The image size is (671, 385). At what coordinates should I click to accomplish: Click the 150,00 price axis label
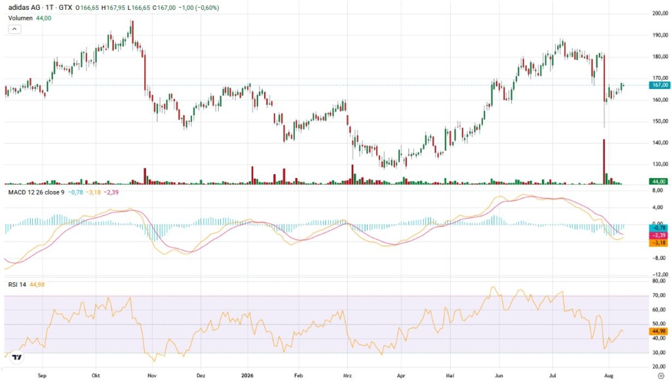pyautogui.click(x=660, y=121)
